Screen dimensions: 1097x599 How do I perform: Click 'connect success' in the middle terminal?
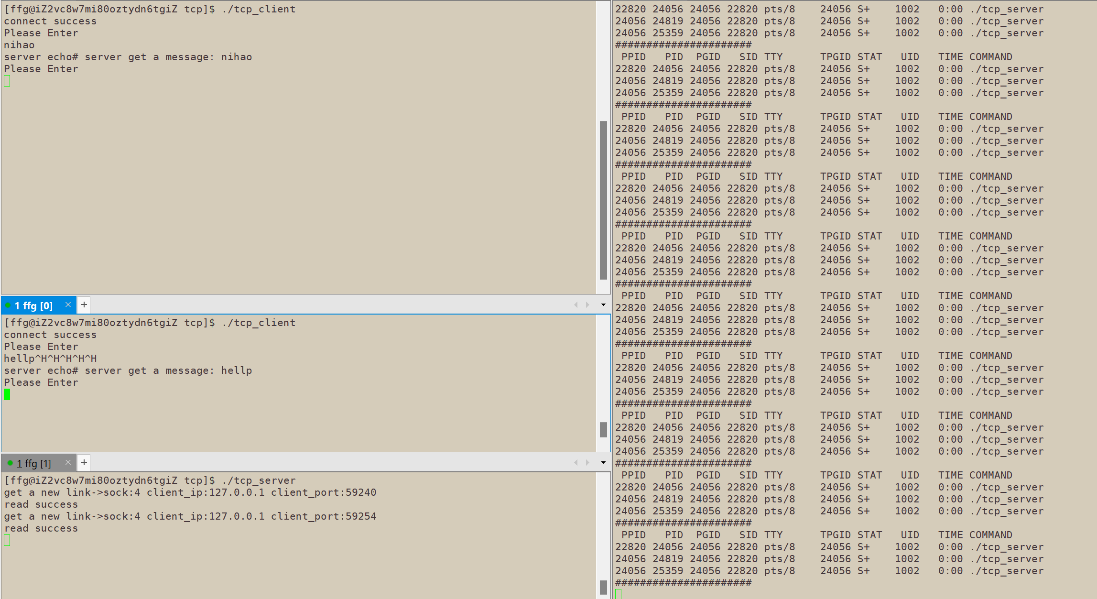coord(50,335)
